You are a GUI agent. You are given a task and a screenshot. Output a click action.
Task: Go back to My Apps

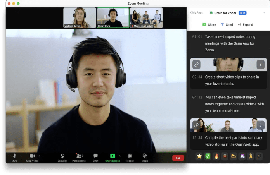pyautogui.click(x=196, y=12)
